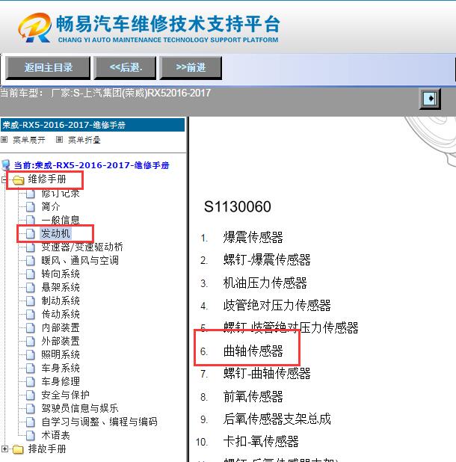Collapse all menus via 菜单折叠

84,140
